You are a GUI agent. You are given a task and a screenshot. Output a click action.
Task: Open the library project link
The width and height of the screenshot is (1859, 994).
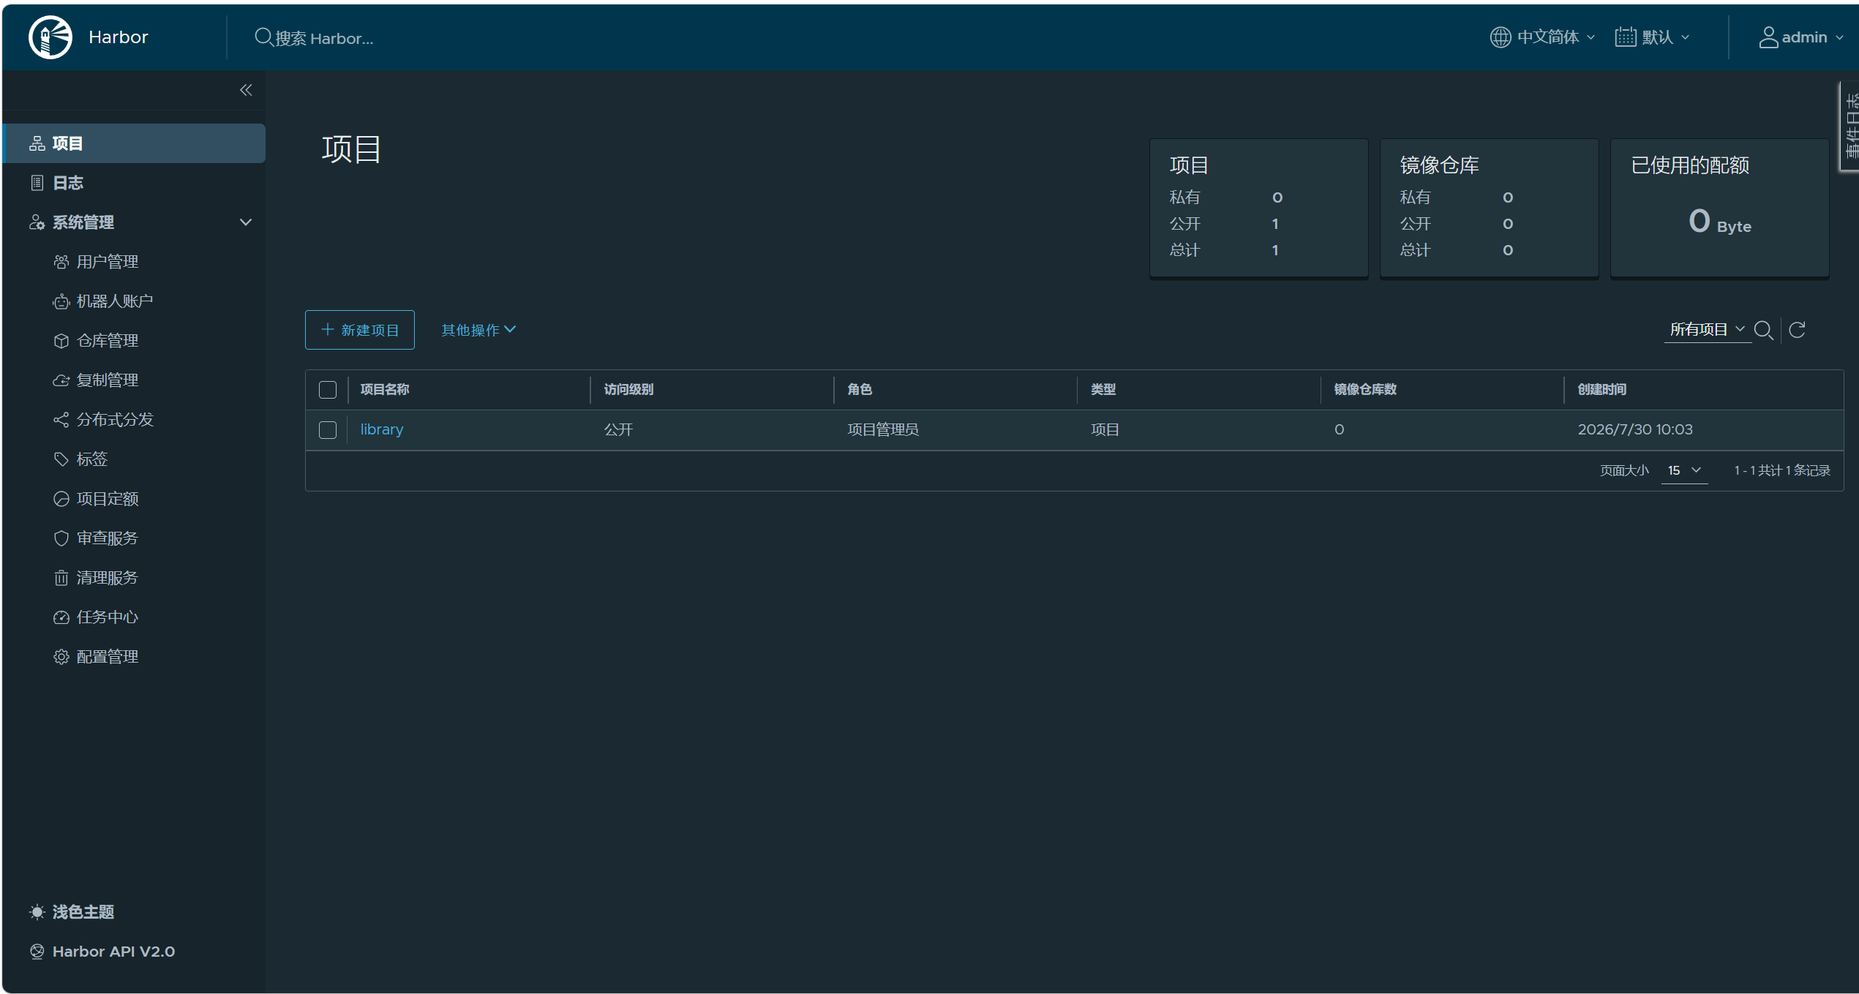tap(381, 429)
